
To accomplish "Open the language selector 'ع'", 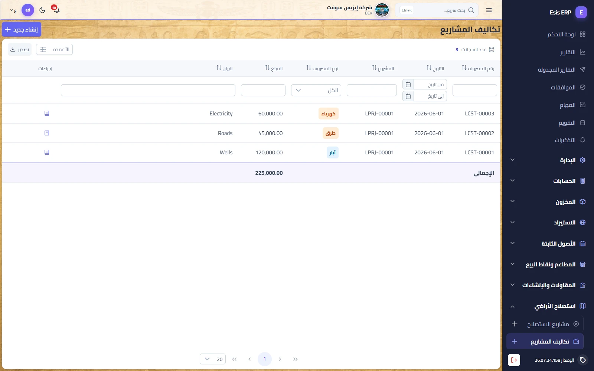I will click(x=13, y=10).
